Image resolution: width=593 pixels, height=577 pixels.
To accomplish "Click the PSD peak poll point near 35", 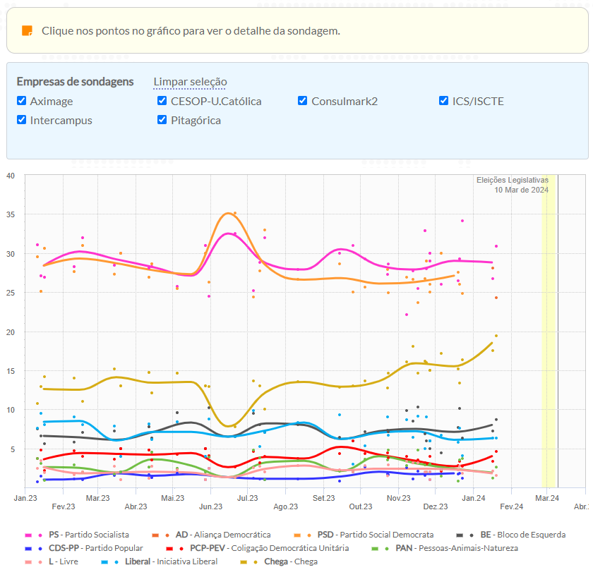I will tap(234, 213).
